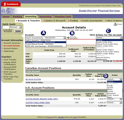Click the Set As Default arrow icon
This screenshot has width=124, height=120.
(x=68, y=37)
